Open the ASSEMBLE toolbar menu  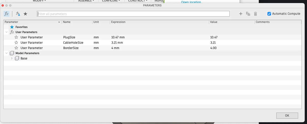86,1
